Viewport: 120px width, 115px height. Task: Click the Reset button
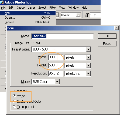coord(107,44)
